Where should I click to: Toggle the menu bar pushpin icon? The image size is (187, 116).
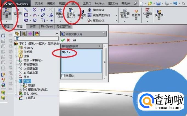pyautogui.click(x=135, y=3)
